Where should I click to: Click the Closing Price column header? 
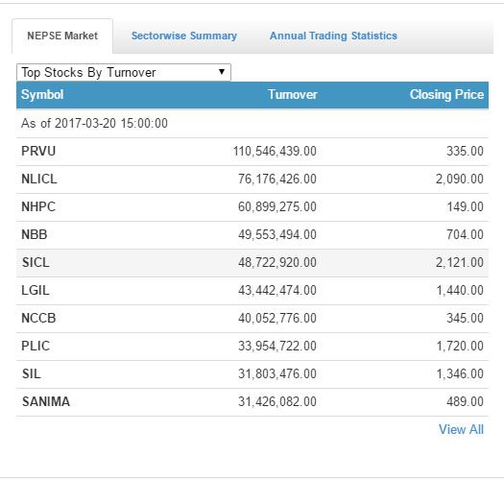tap(446, 94)
